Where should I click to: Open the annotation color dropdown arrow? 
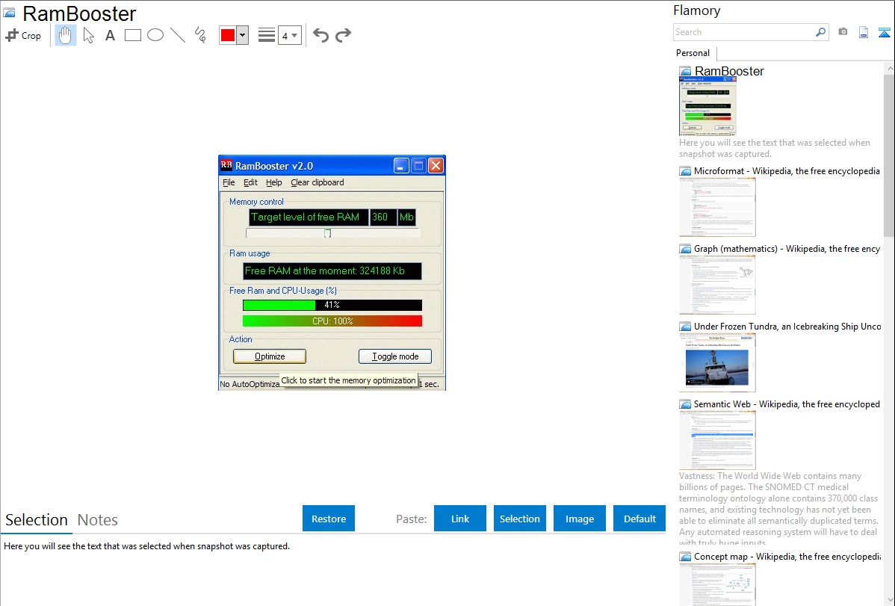coord(243,35)
